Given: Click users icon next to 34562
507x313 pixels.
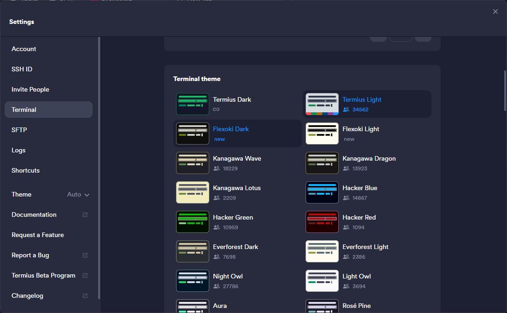Looking at the screenshot, I should [x=346, y=110].
